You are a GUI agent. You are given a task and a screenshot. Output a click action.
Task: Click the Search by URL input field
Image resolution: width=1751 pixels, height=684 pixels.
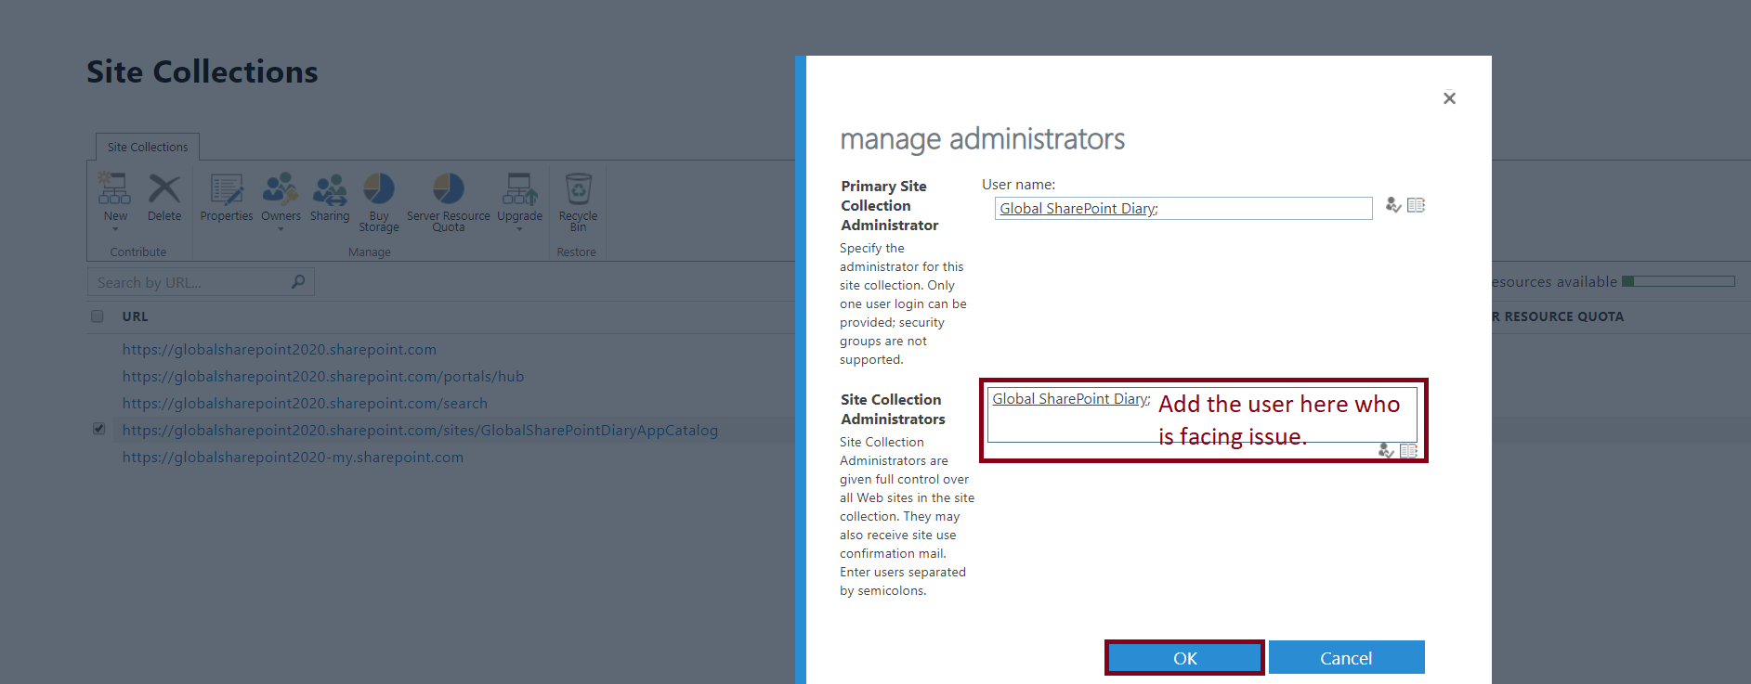(x=201, y=282)
